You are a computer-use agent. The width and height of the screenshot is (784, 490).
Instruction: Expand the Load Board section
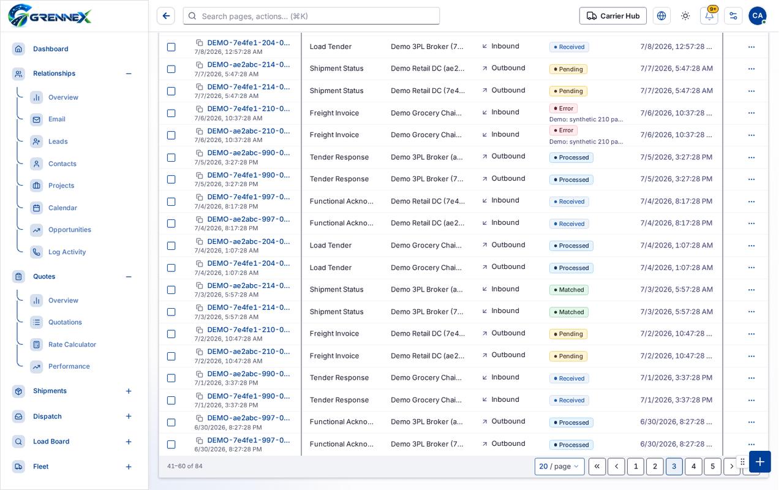point(129,442)
